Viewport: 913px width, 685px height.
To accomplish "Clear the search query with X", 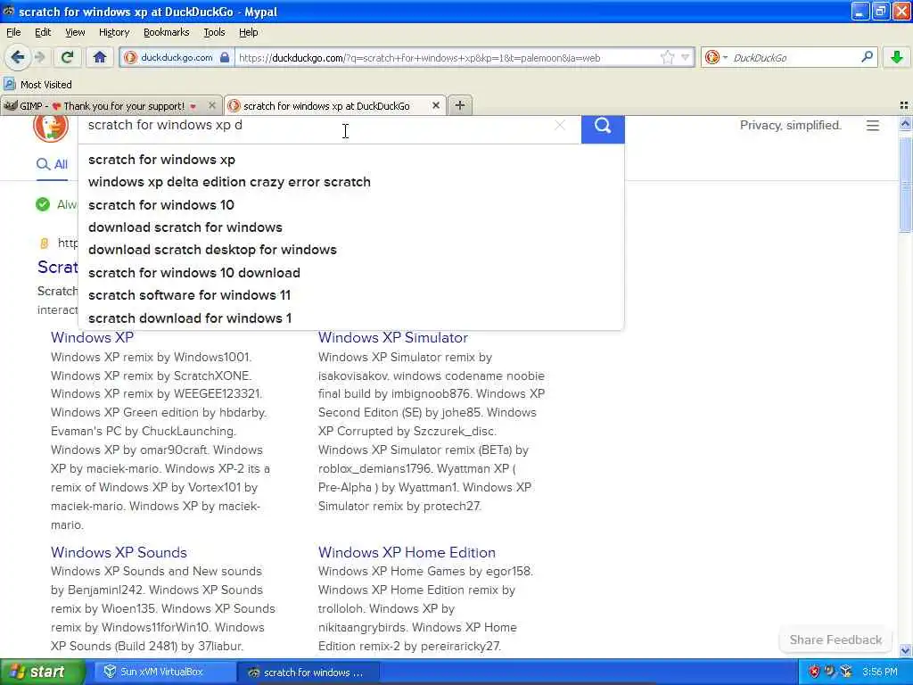I will pyautogui.click(x=560, y=125).
